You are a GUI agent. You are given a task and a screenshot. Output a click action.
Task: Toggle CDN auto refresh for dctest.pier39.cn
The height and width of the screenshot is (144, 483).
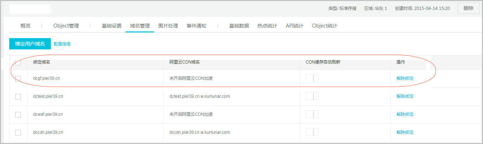(x=312, y=96)
